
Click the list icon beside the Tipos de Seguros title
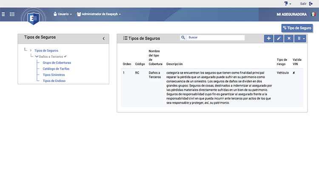tap(125, 38)
